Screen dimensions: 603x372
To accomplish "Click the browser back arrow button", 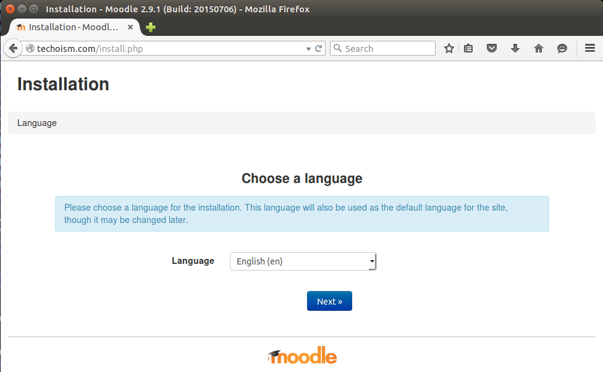I will tap(13, 48).
